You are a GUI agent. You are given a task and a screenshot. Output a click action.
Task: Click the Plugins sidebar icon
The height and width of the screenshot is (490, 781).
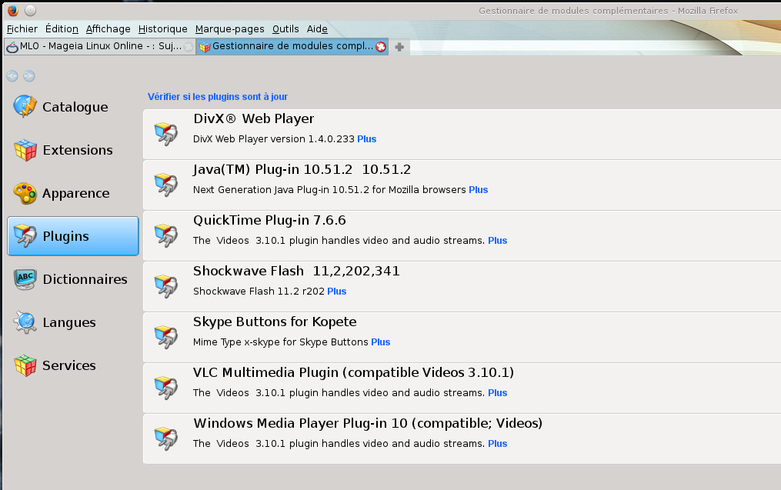(x=25, y=236)
